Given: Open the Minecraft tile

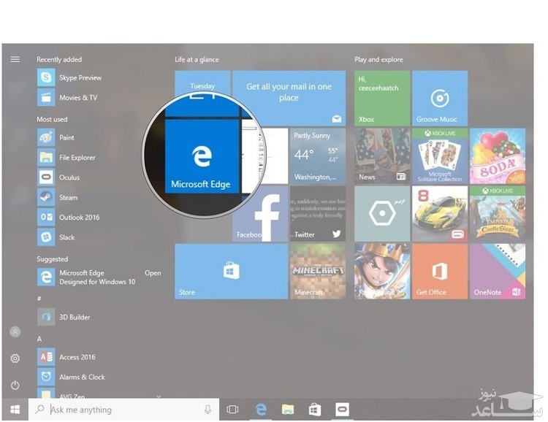Looking at the screenshot, I should (318, 272).
